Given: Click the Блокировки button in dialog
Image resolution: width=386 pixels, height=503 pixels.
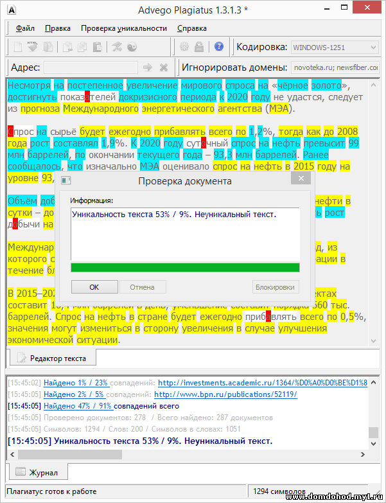Looking at the screenshot, I should click(x=275, y=287).
